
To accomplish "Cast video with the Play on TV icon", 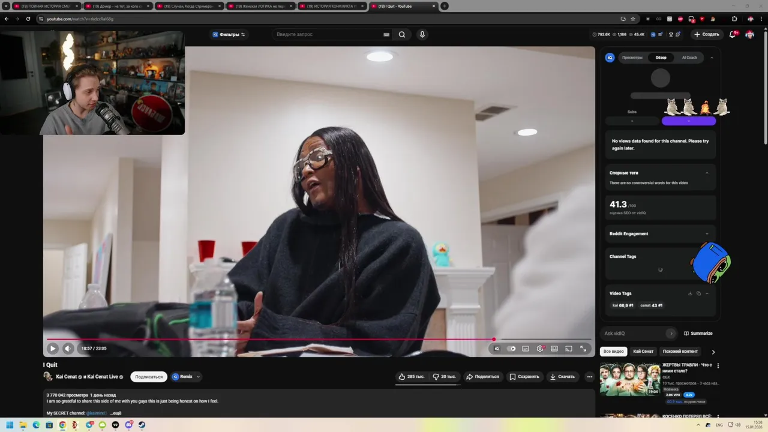I will pos(569,349).
